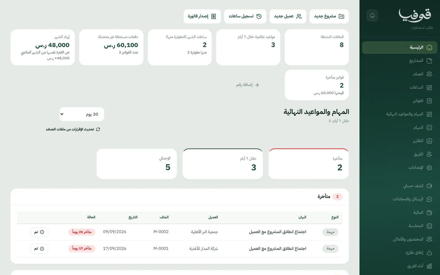Open الإعدادات gear icon in sidebar
This screenshot has width=440, height=275.
(x=429, y=168)
